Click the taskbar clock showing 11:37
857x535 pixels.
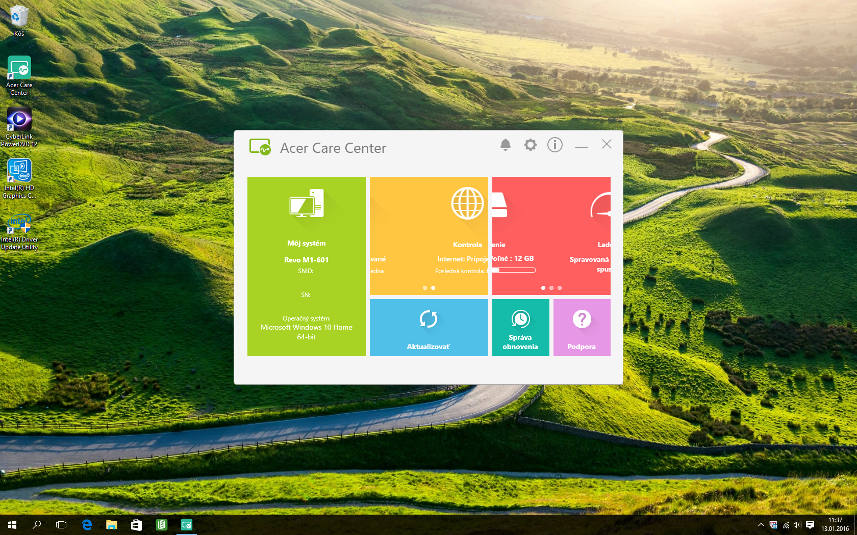(x=835, y=525)
